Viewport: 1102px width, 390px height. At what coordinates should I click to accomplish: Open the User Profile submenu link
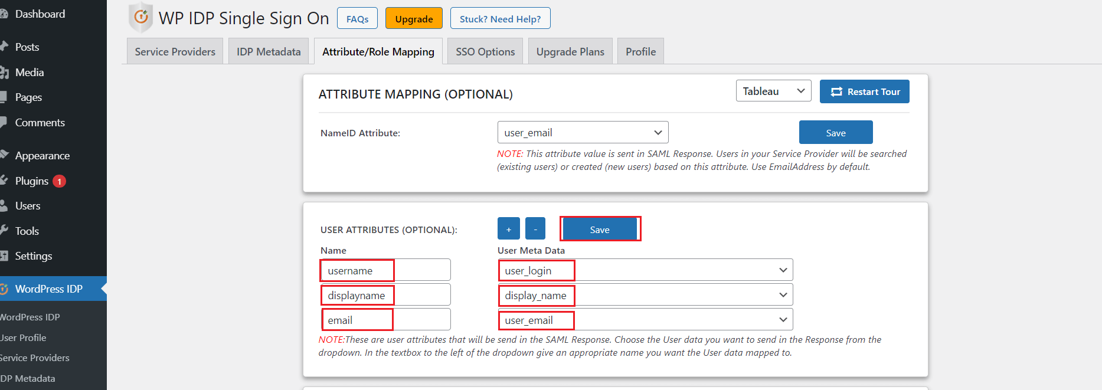point(23,337)
